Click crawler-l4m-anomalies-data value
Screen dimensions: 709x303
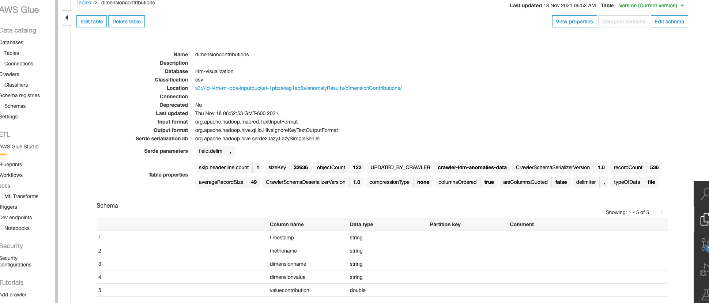[x=472, y=167]
